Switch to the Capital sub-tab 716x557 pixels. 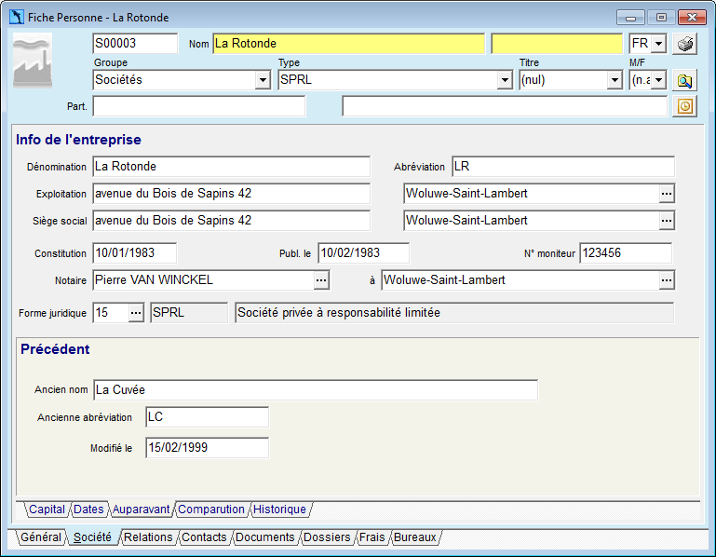pos(47,509)
